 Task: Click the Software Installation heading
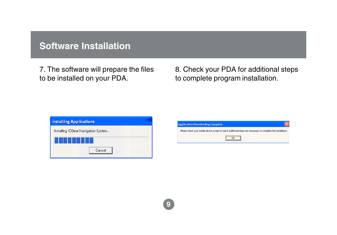(85, 46)
